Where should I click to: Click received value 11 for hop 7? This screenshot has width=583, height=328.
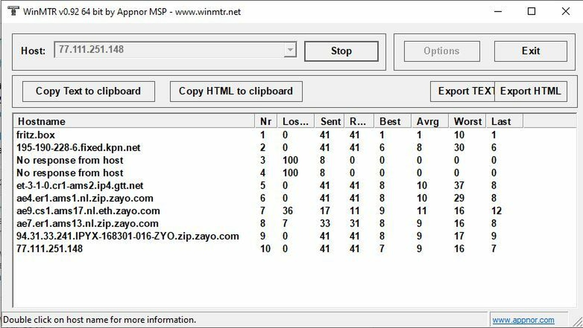tap(354, 211)
